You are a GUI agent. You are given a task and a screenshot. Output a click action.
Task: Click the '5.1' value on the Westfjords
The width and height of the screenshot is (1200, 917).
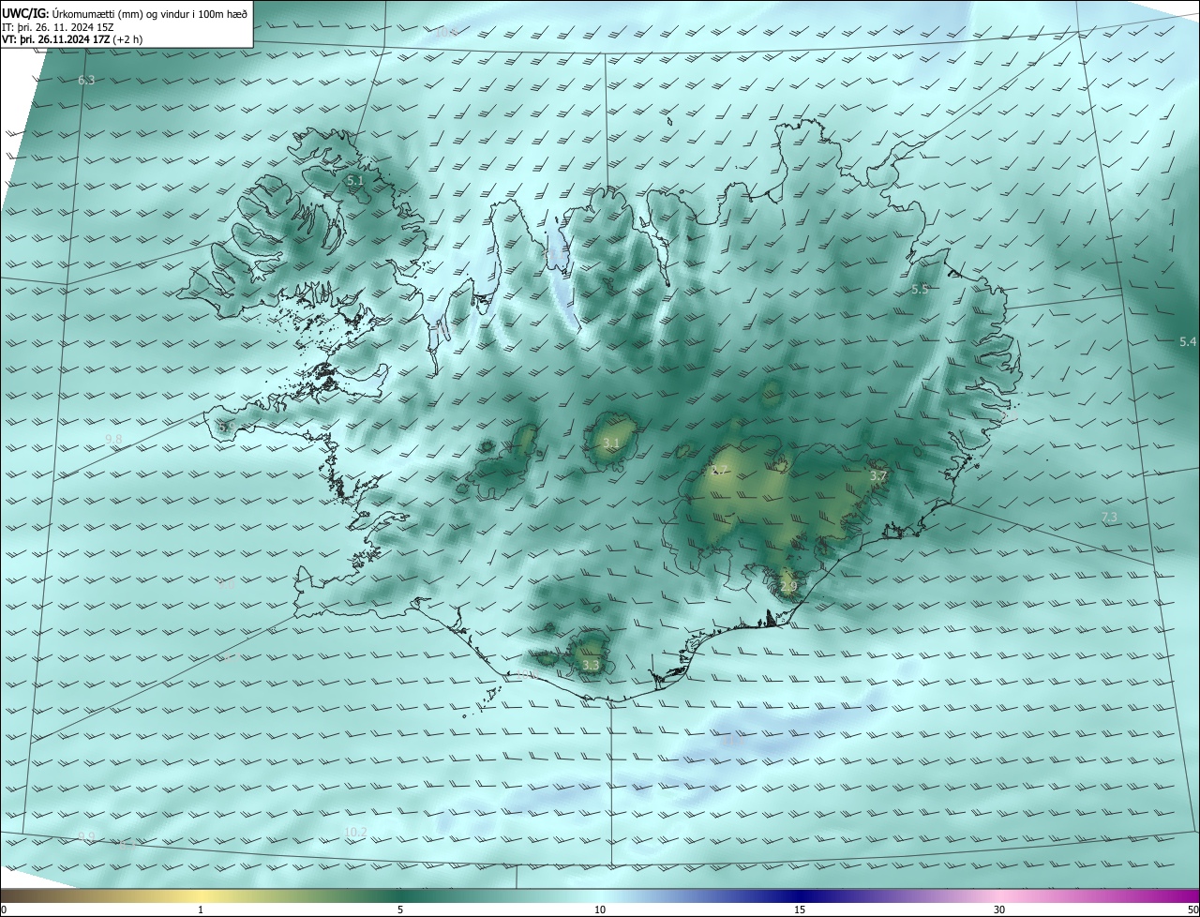tap(355, 180)
